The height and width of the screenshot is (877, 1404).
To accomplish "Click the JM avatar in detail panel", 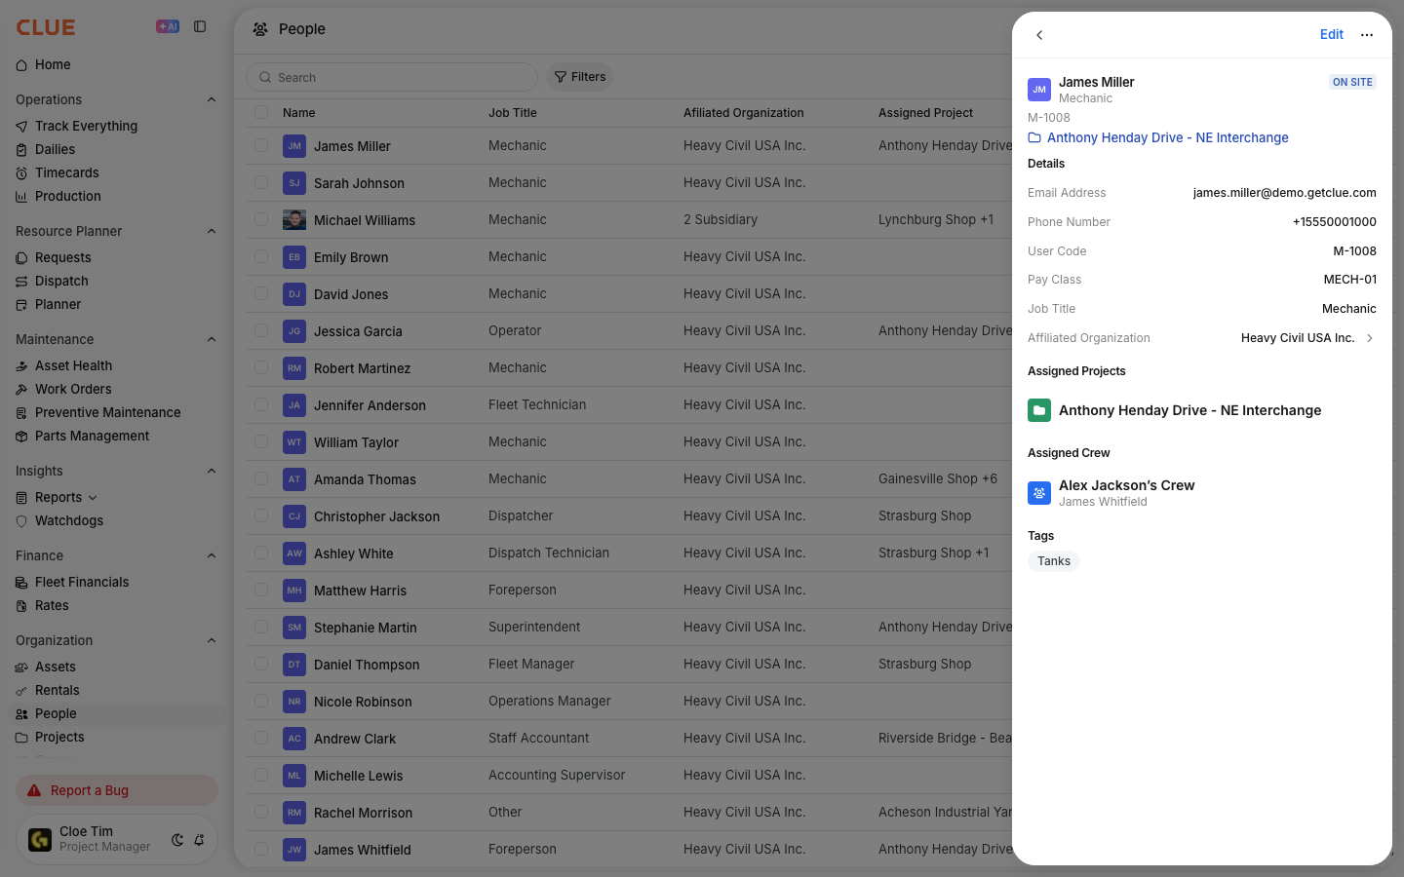I will point(1039,90).
